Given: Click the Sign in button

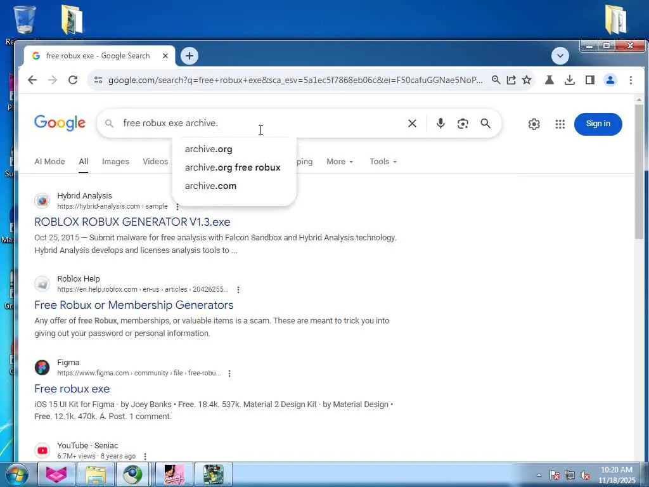Looking at the screenshot, I should pyautogui.click(x=598, y=124).
